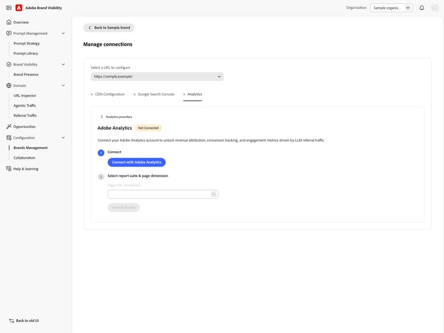Click Back to Sample brand button
The width and height of the screenshot is (444, 333).
[x=109, y=27]
